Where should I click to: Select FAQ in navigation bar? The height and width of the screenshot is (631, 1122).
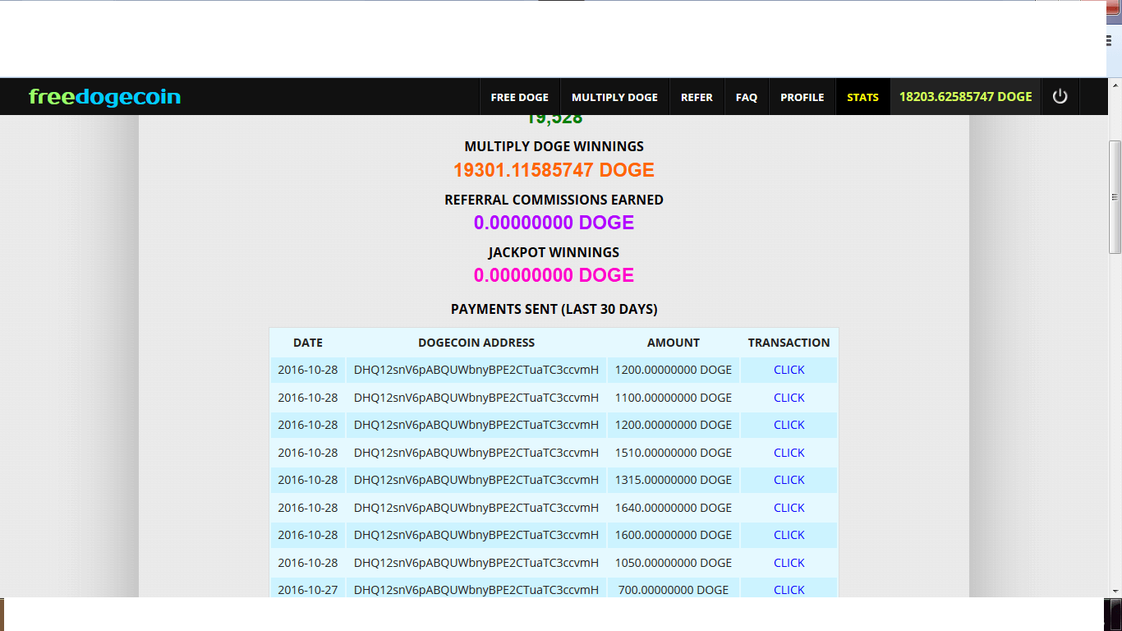click(746, 97)
